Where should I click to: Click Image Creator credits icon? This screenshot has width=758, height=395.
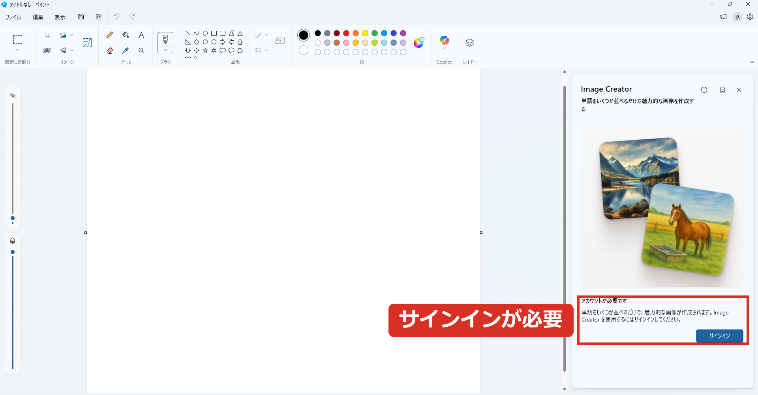(722, 90)
